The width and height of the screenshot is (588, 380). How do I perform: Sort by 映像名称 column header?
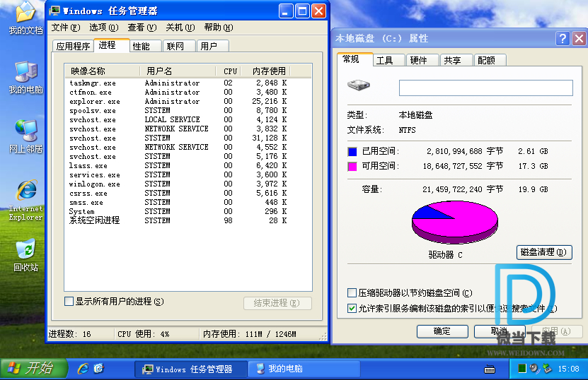pyautogui.click(x=103, y=71)
